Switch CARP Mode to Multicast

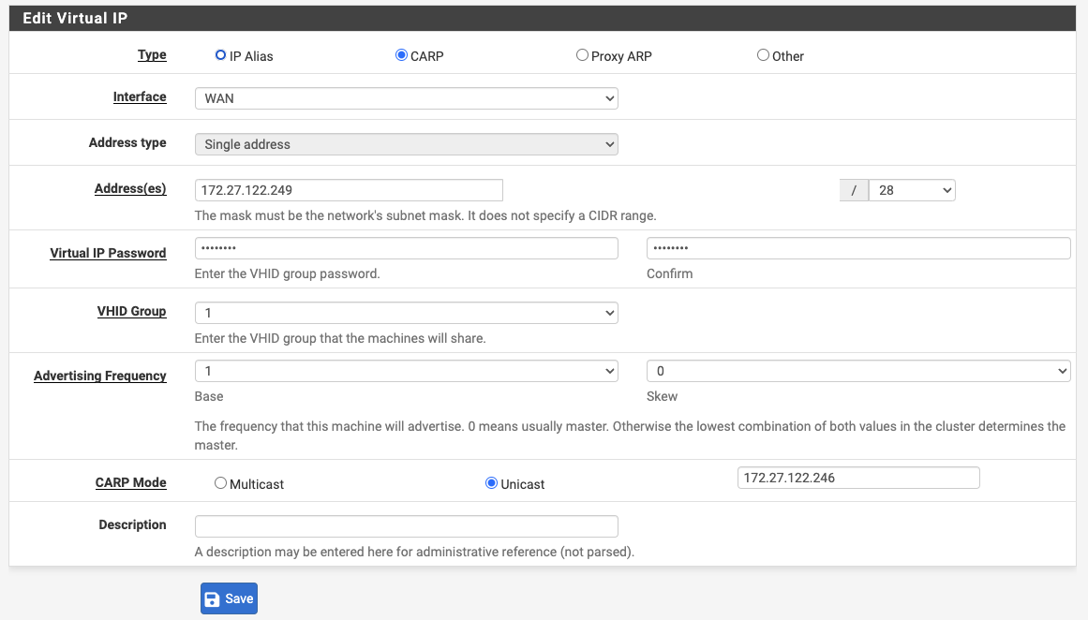tap(221, 483)
